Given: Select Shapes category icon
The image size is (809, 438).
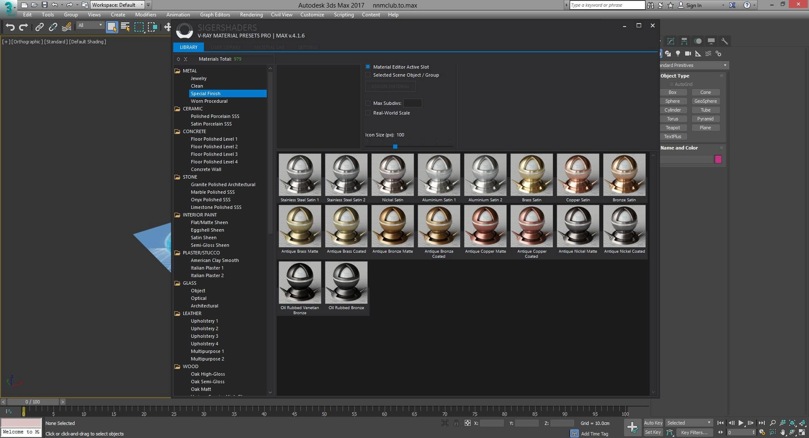Looking at the screenshot, I should [x=668, y=53].
